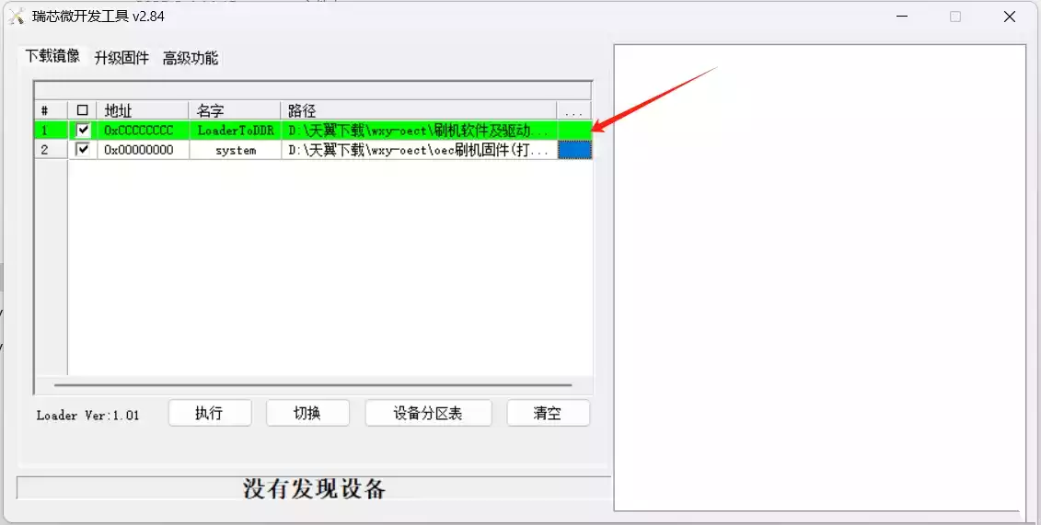
Task: Click the 切换 button
Action: coord(307,413)
